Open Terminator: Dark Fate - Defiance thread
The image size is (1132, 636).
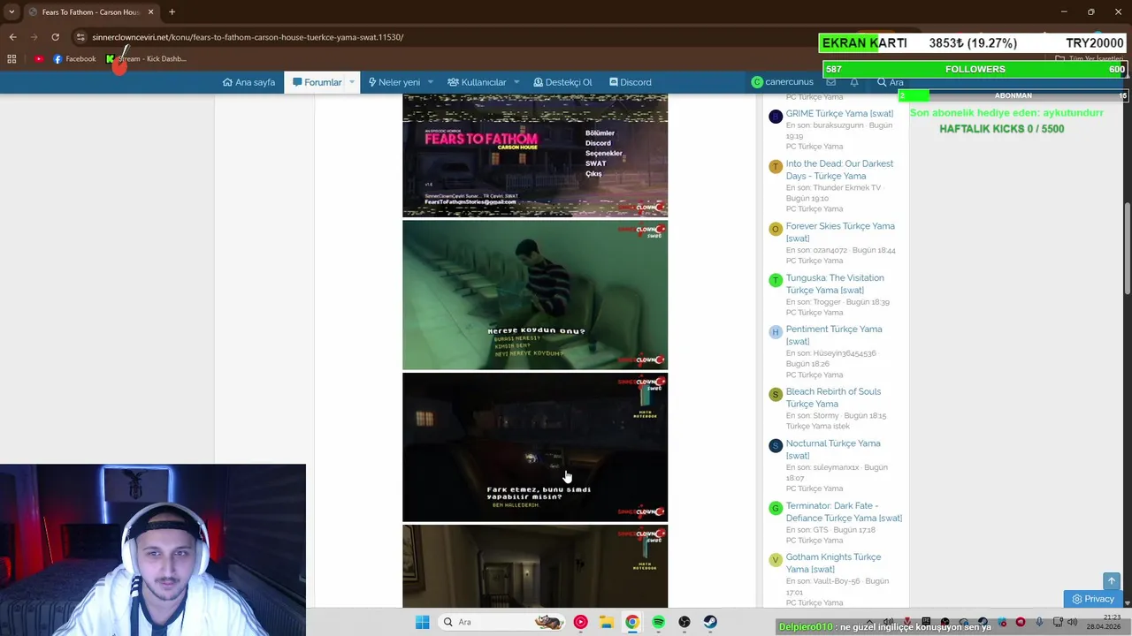844,512
